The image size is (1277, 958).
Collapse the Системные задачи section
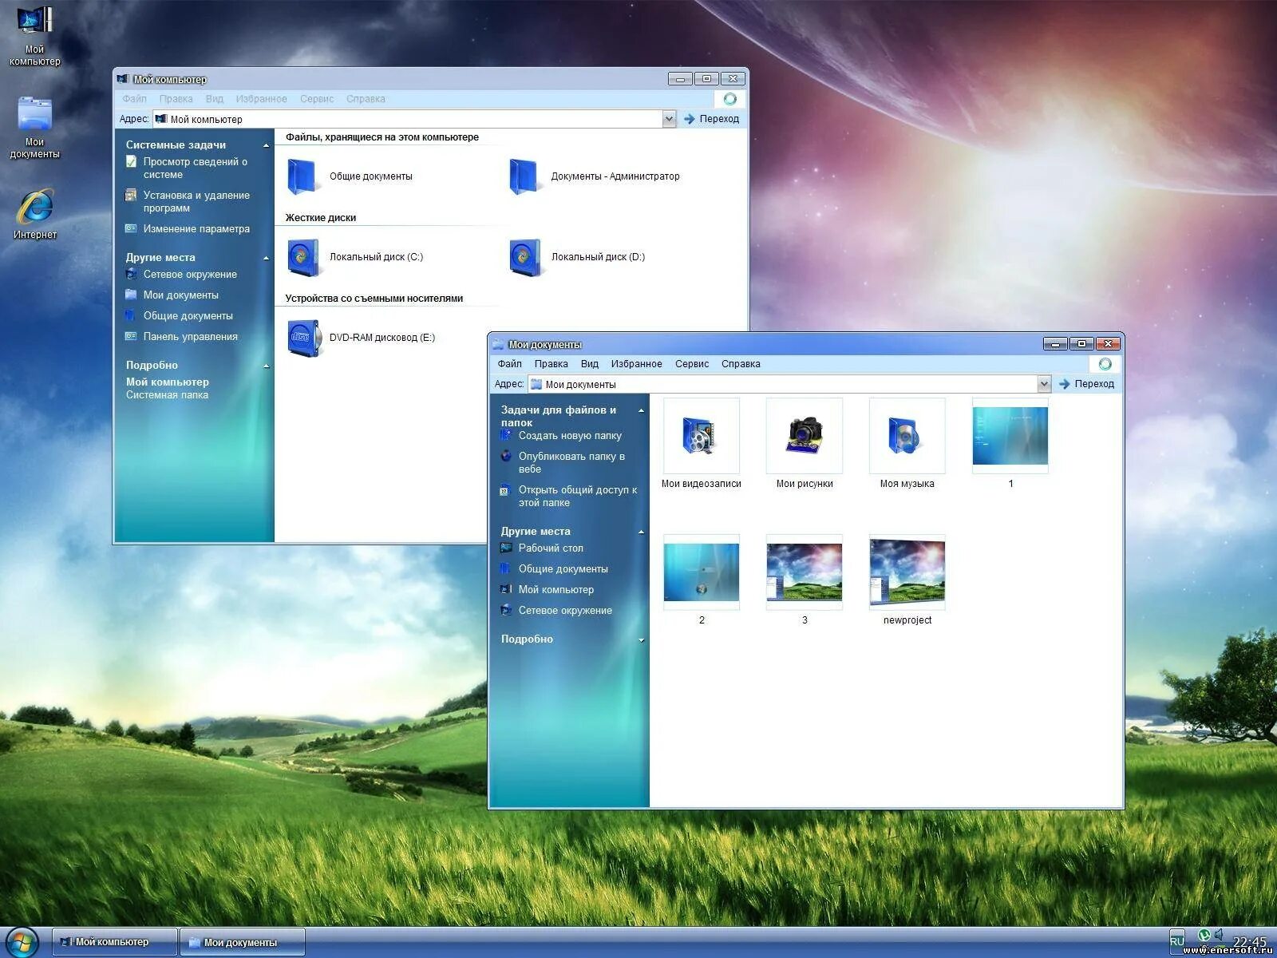[x=266, y=145]
